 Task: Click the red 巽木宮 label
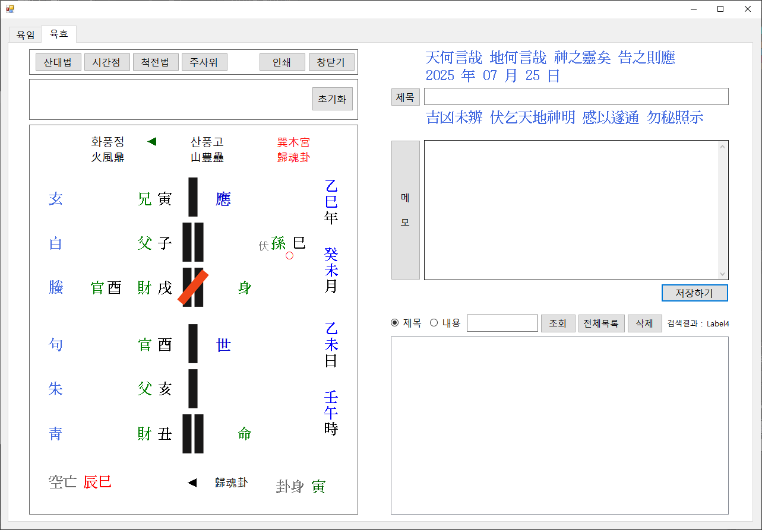(293, 142)
